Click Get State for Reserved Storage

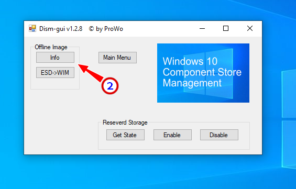(125, 135)
